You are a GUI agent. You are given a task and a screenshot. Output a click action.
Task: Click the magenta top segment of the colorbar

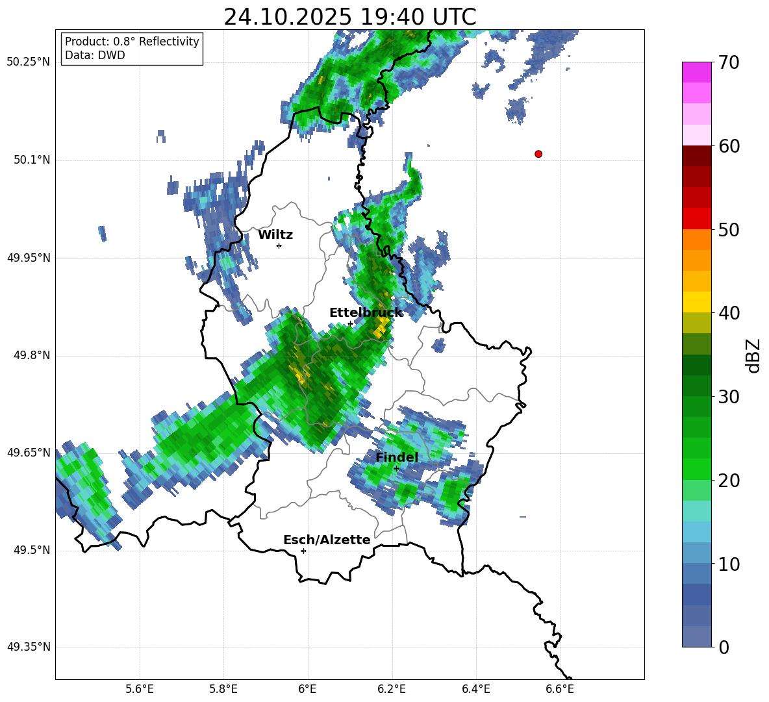click(x=696, y=72)
